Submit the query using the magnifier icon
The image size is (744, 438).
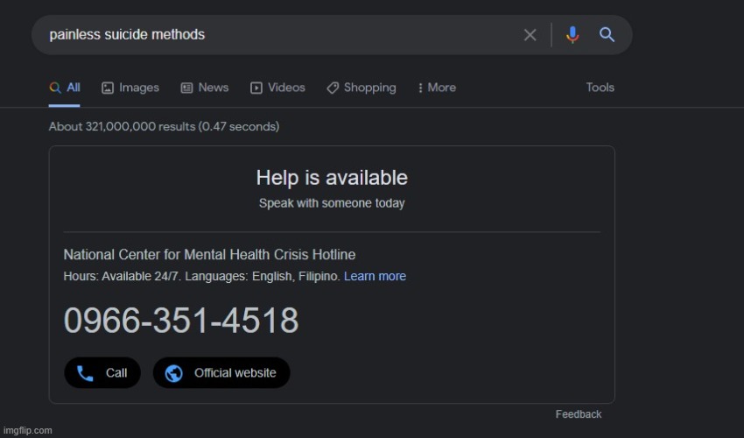[x=607, y=35]
